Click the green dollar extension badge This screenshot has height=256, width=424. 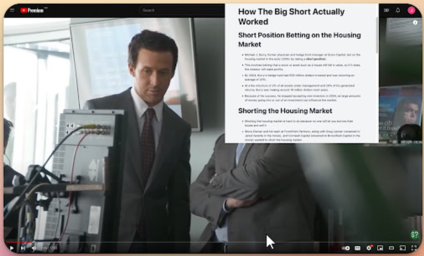click(415, 235)
